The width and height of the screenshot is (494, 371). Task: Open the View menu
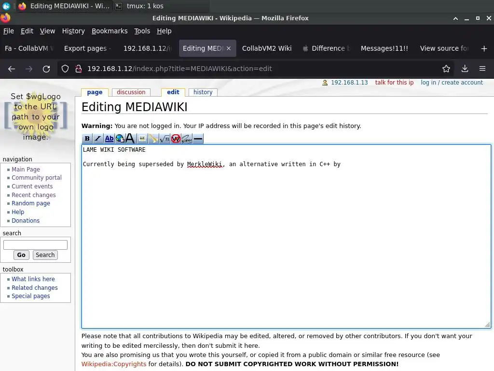click(48, 31)
